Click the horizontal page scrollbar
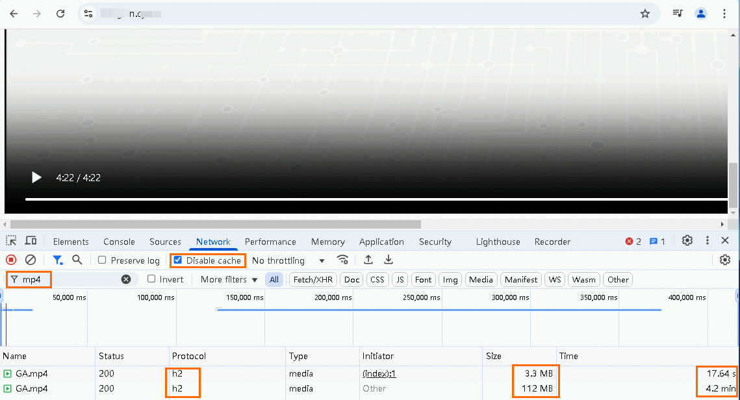This screenshot has width=740, height=400. pyautogui.click(x=216, y=224)
